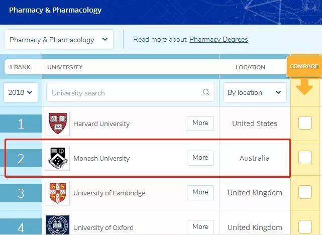
Task: Click the Monash University crest logo
Action: (58, 158)
